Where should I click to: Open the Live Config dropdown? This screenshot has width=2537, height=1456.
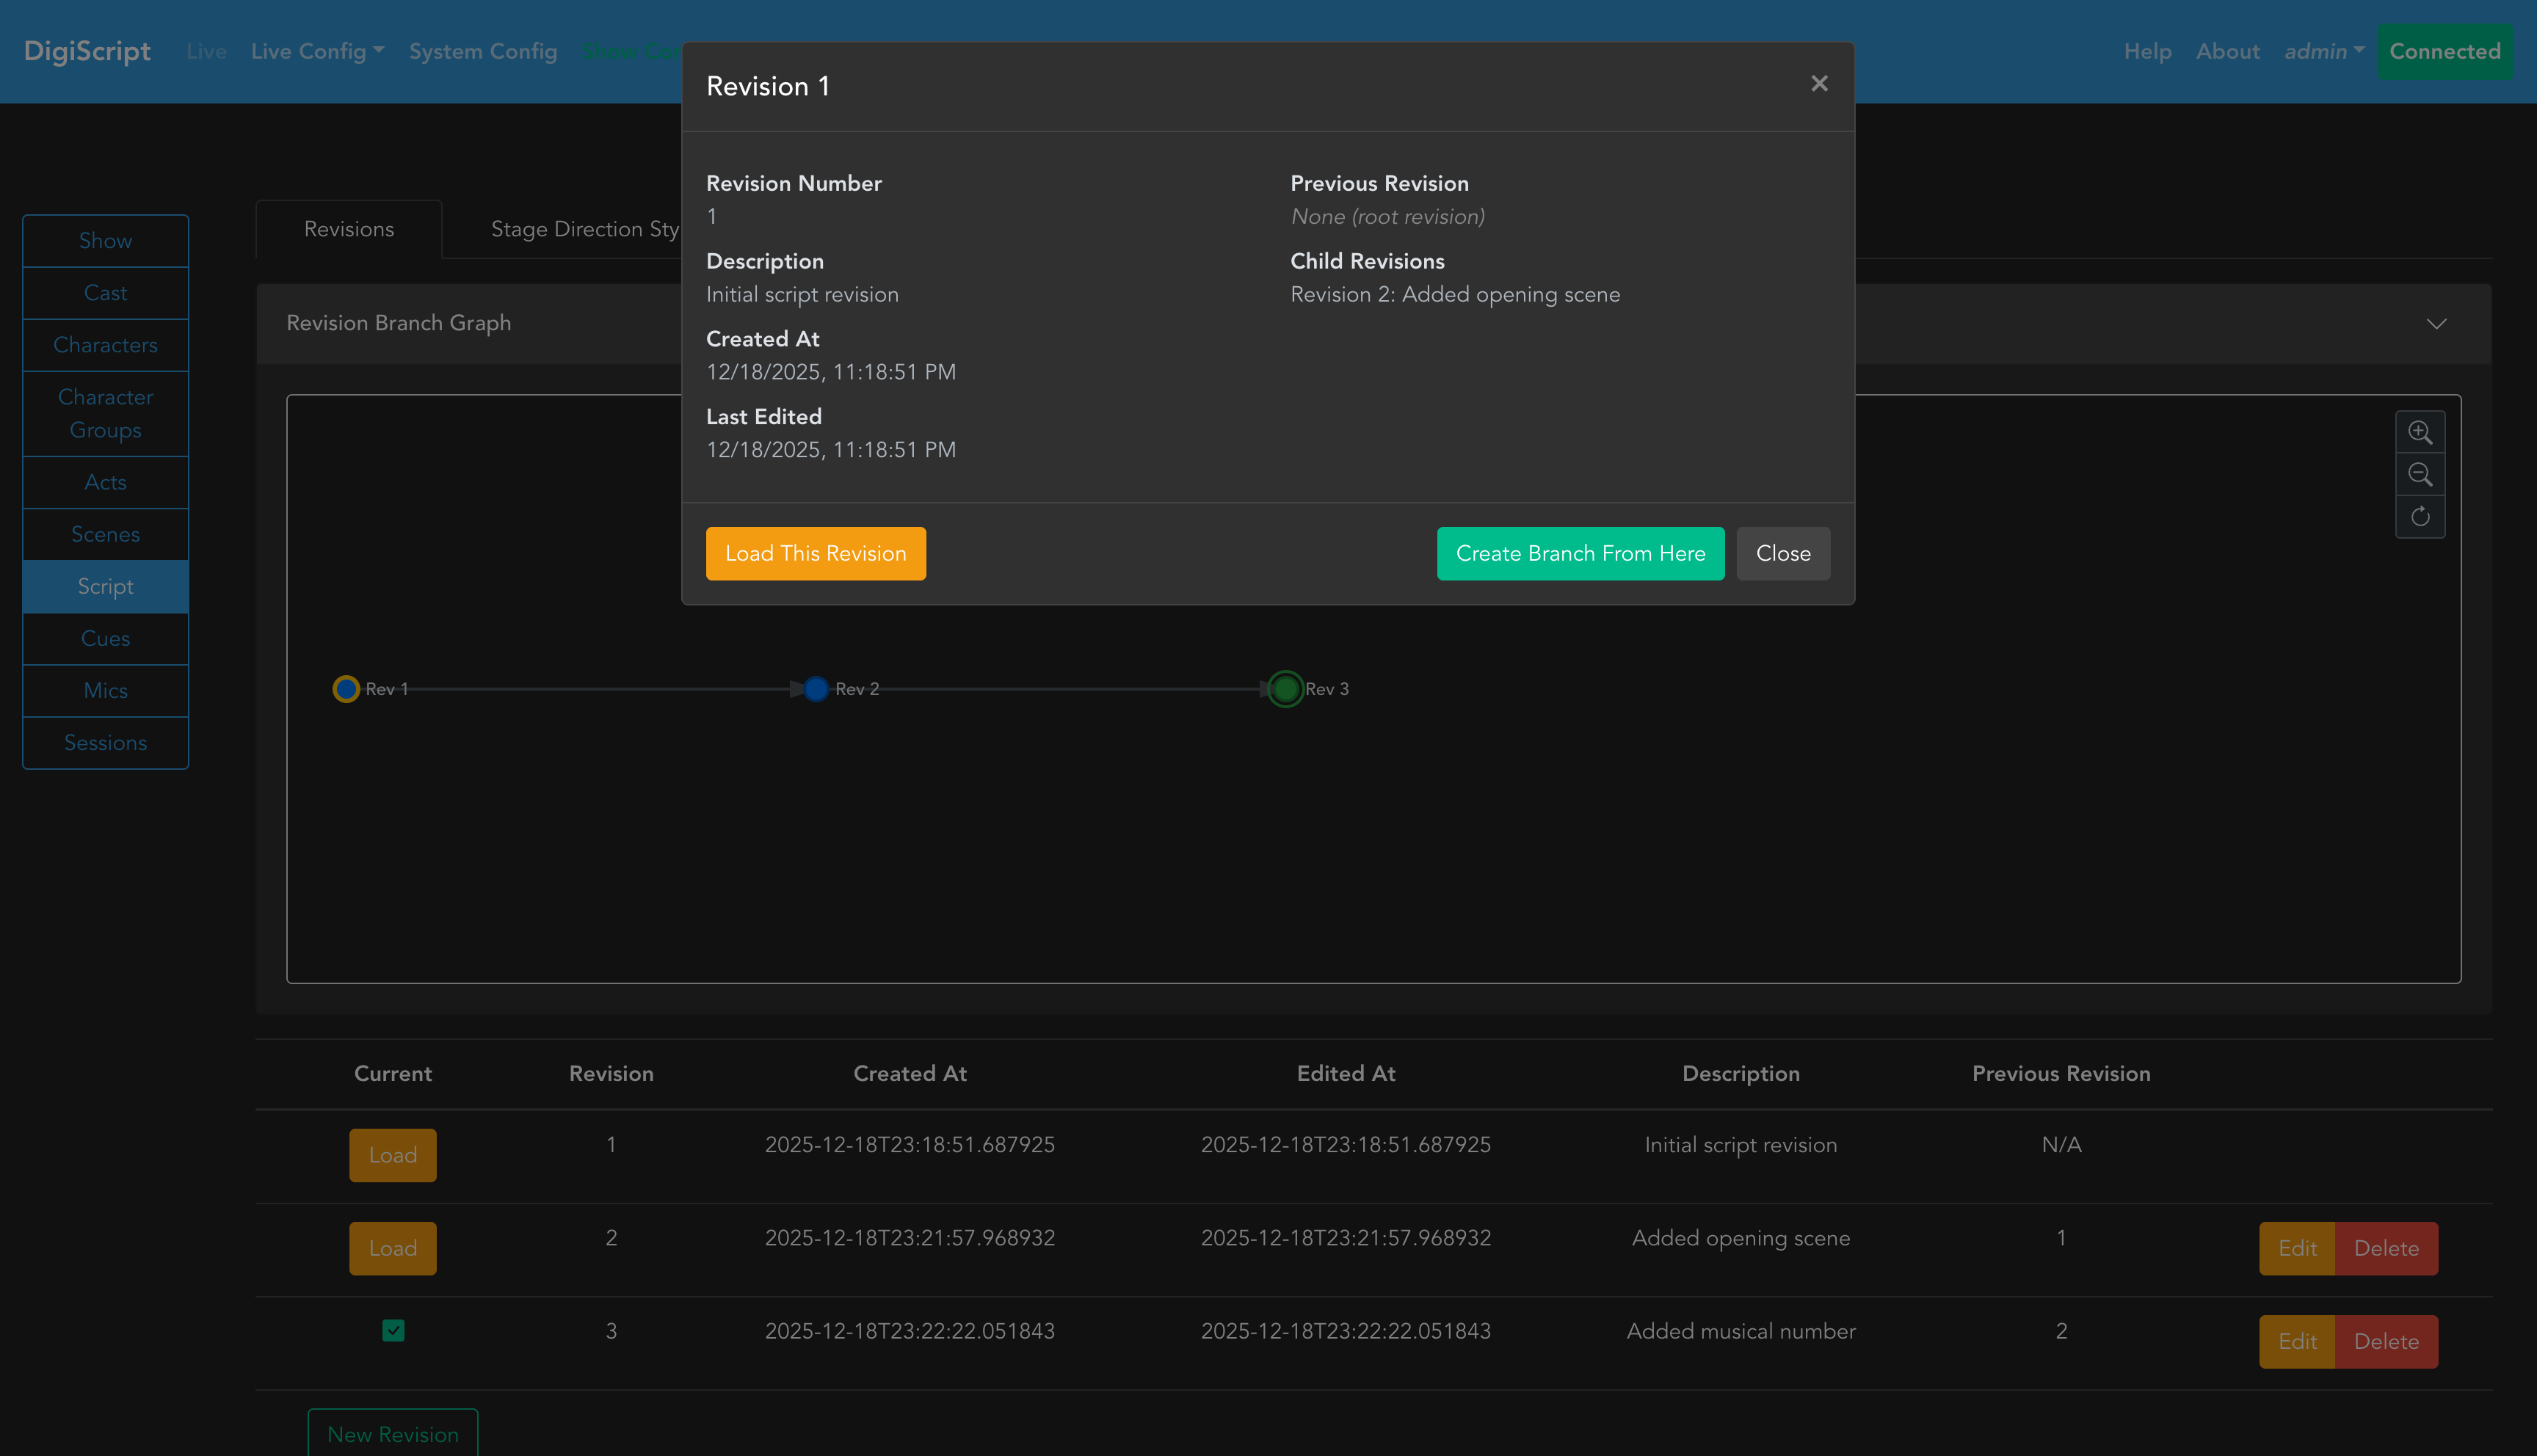317,51
